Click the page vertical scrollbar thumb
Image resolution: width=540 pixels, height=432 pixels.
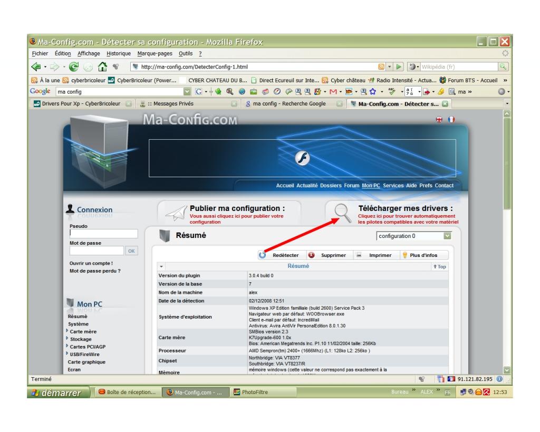point(507,164)
